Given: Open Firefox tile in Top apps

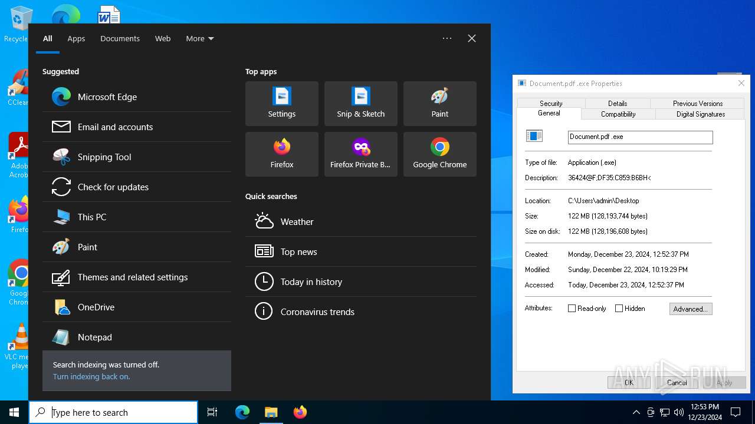Looking at the screenshot, I should point(282,154).
